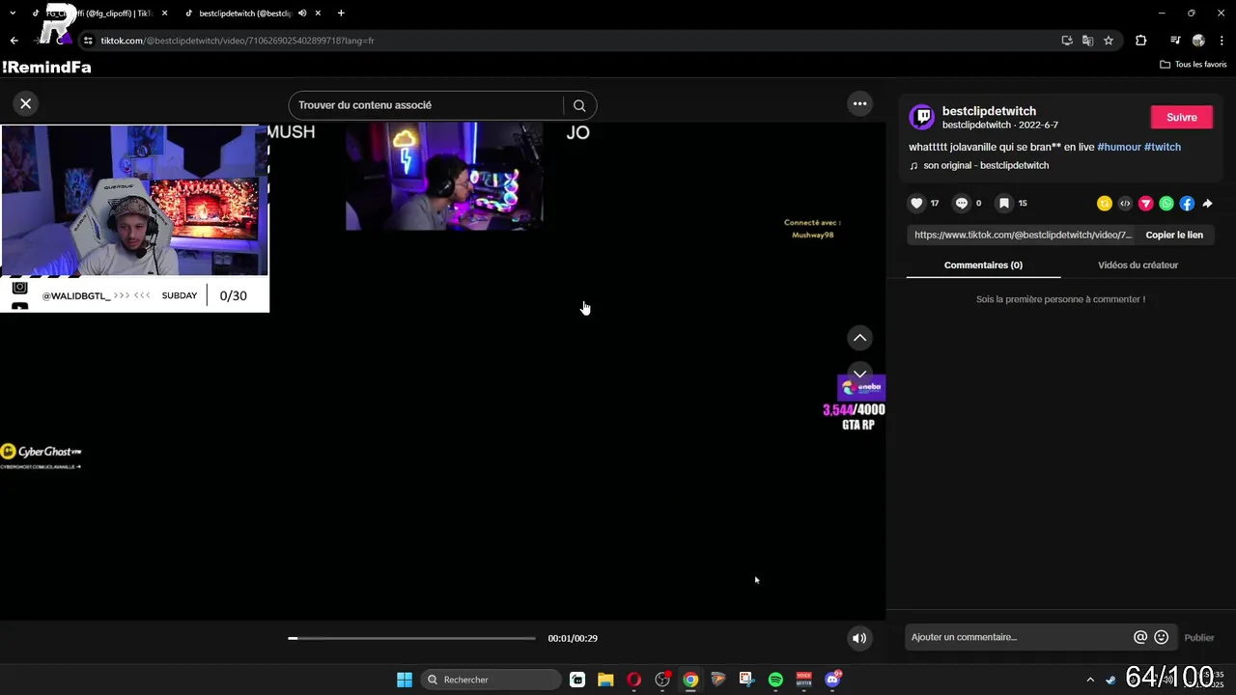1236x695 pixels.
Task: Switch to the Commentaires (0) tab
Action: pyautogui.click(x=983, y=265)
